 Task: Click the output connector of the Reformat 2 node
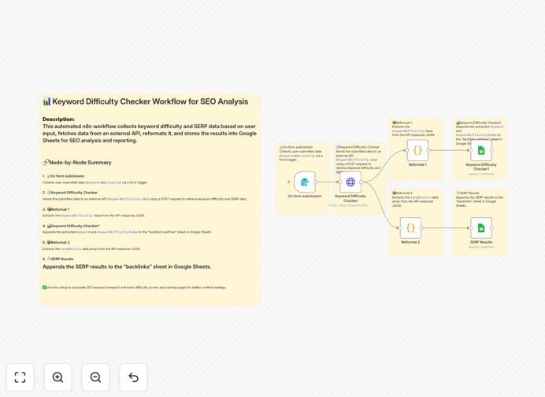421,228
